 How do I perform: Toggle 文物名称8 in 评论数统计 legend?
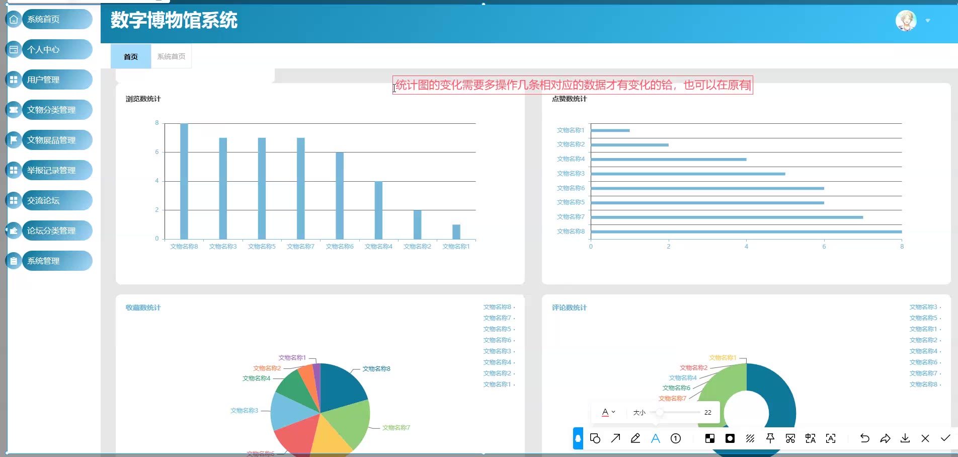(925, 385)
